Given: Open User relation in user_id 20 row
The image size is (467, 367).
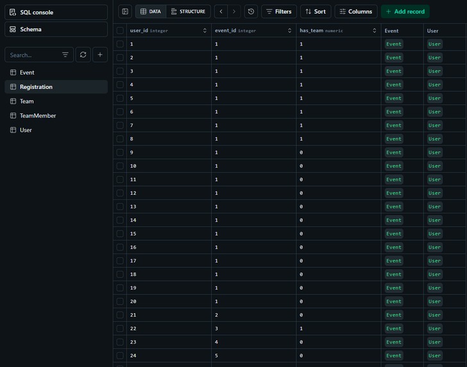Looking at the screenshot, I should tap(434, 301).
